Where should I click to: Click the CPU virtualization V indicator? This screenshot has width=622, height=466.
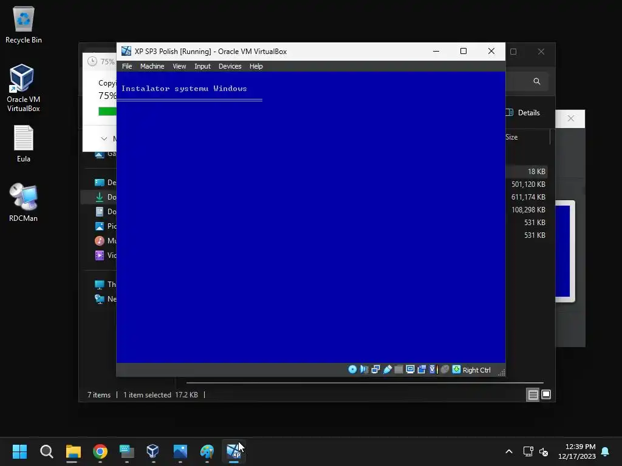(x=433, y=370)
